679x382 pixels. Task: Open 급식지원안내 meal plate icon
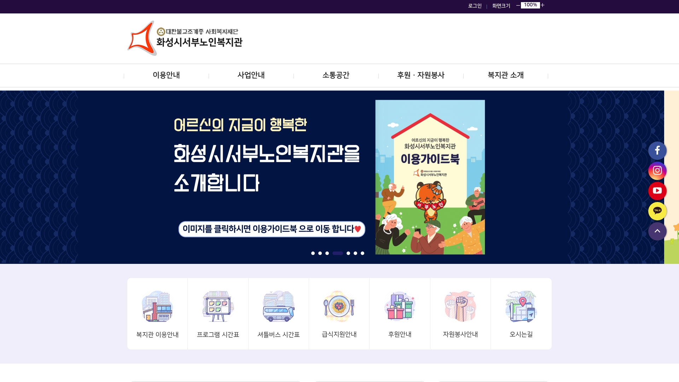339,306
